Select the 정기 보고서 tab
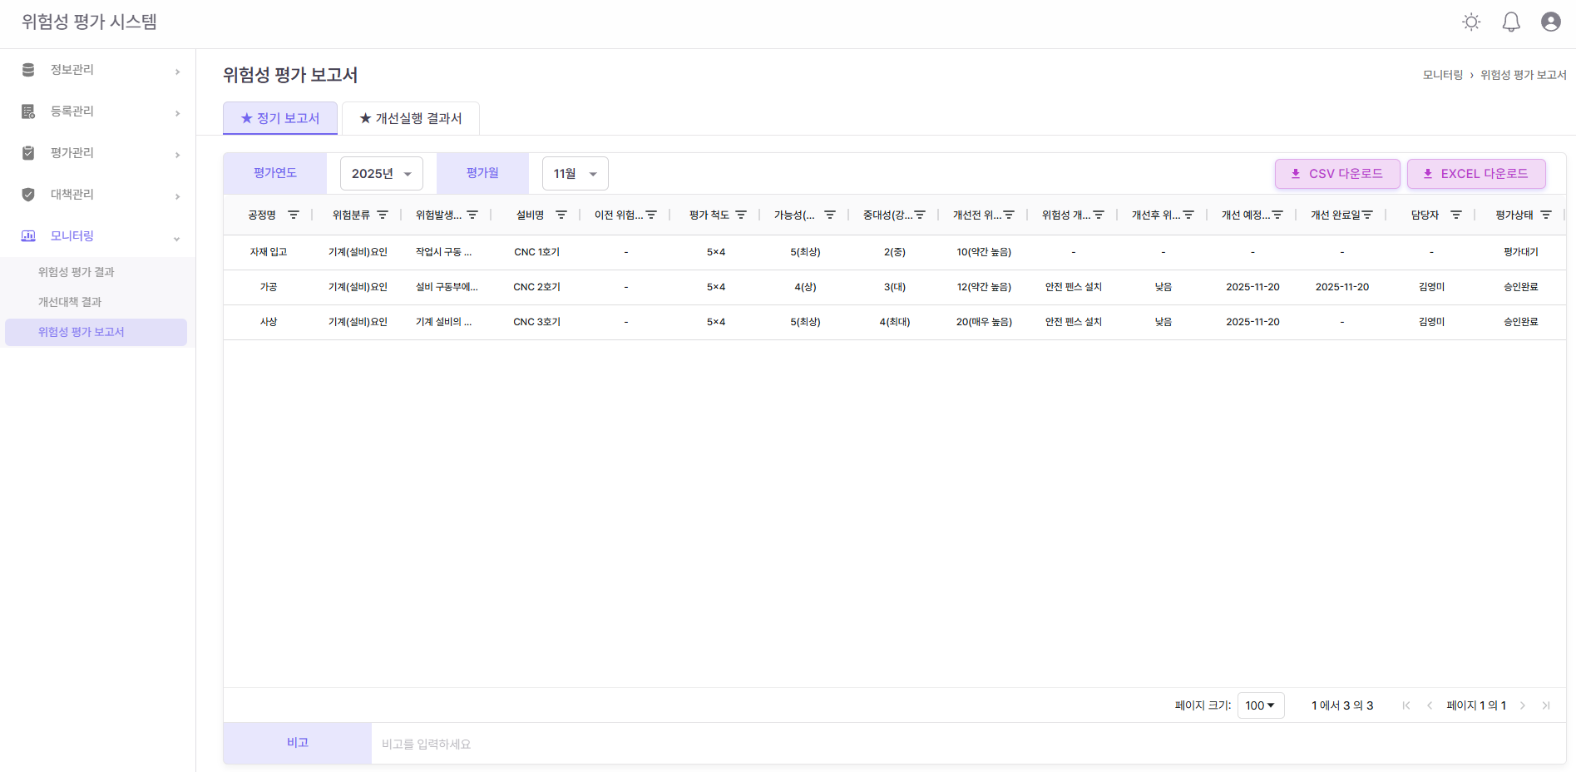1576x772 pixels. point(280,118)
